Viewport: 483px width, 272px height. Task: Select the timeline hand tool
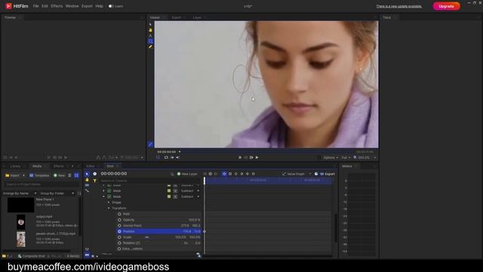click(87, 180)
